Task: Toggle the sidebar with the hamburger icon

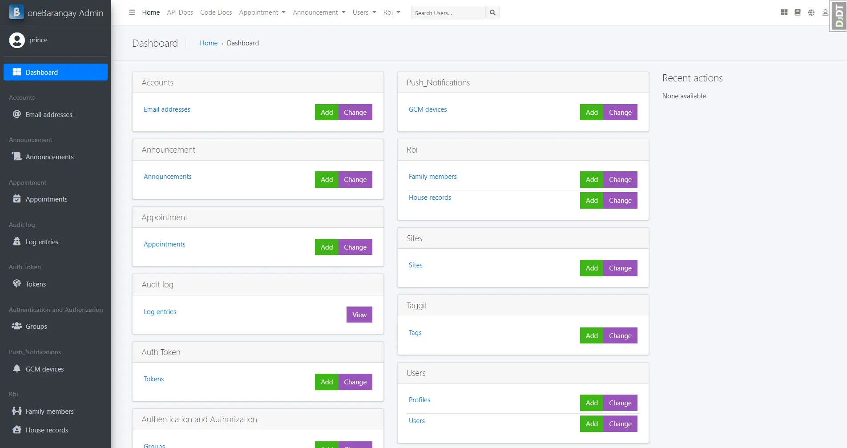Action: coord(132,12)
